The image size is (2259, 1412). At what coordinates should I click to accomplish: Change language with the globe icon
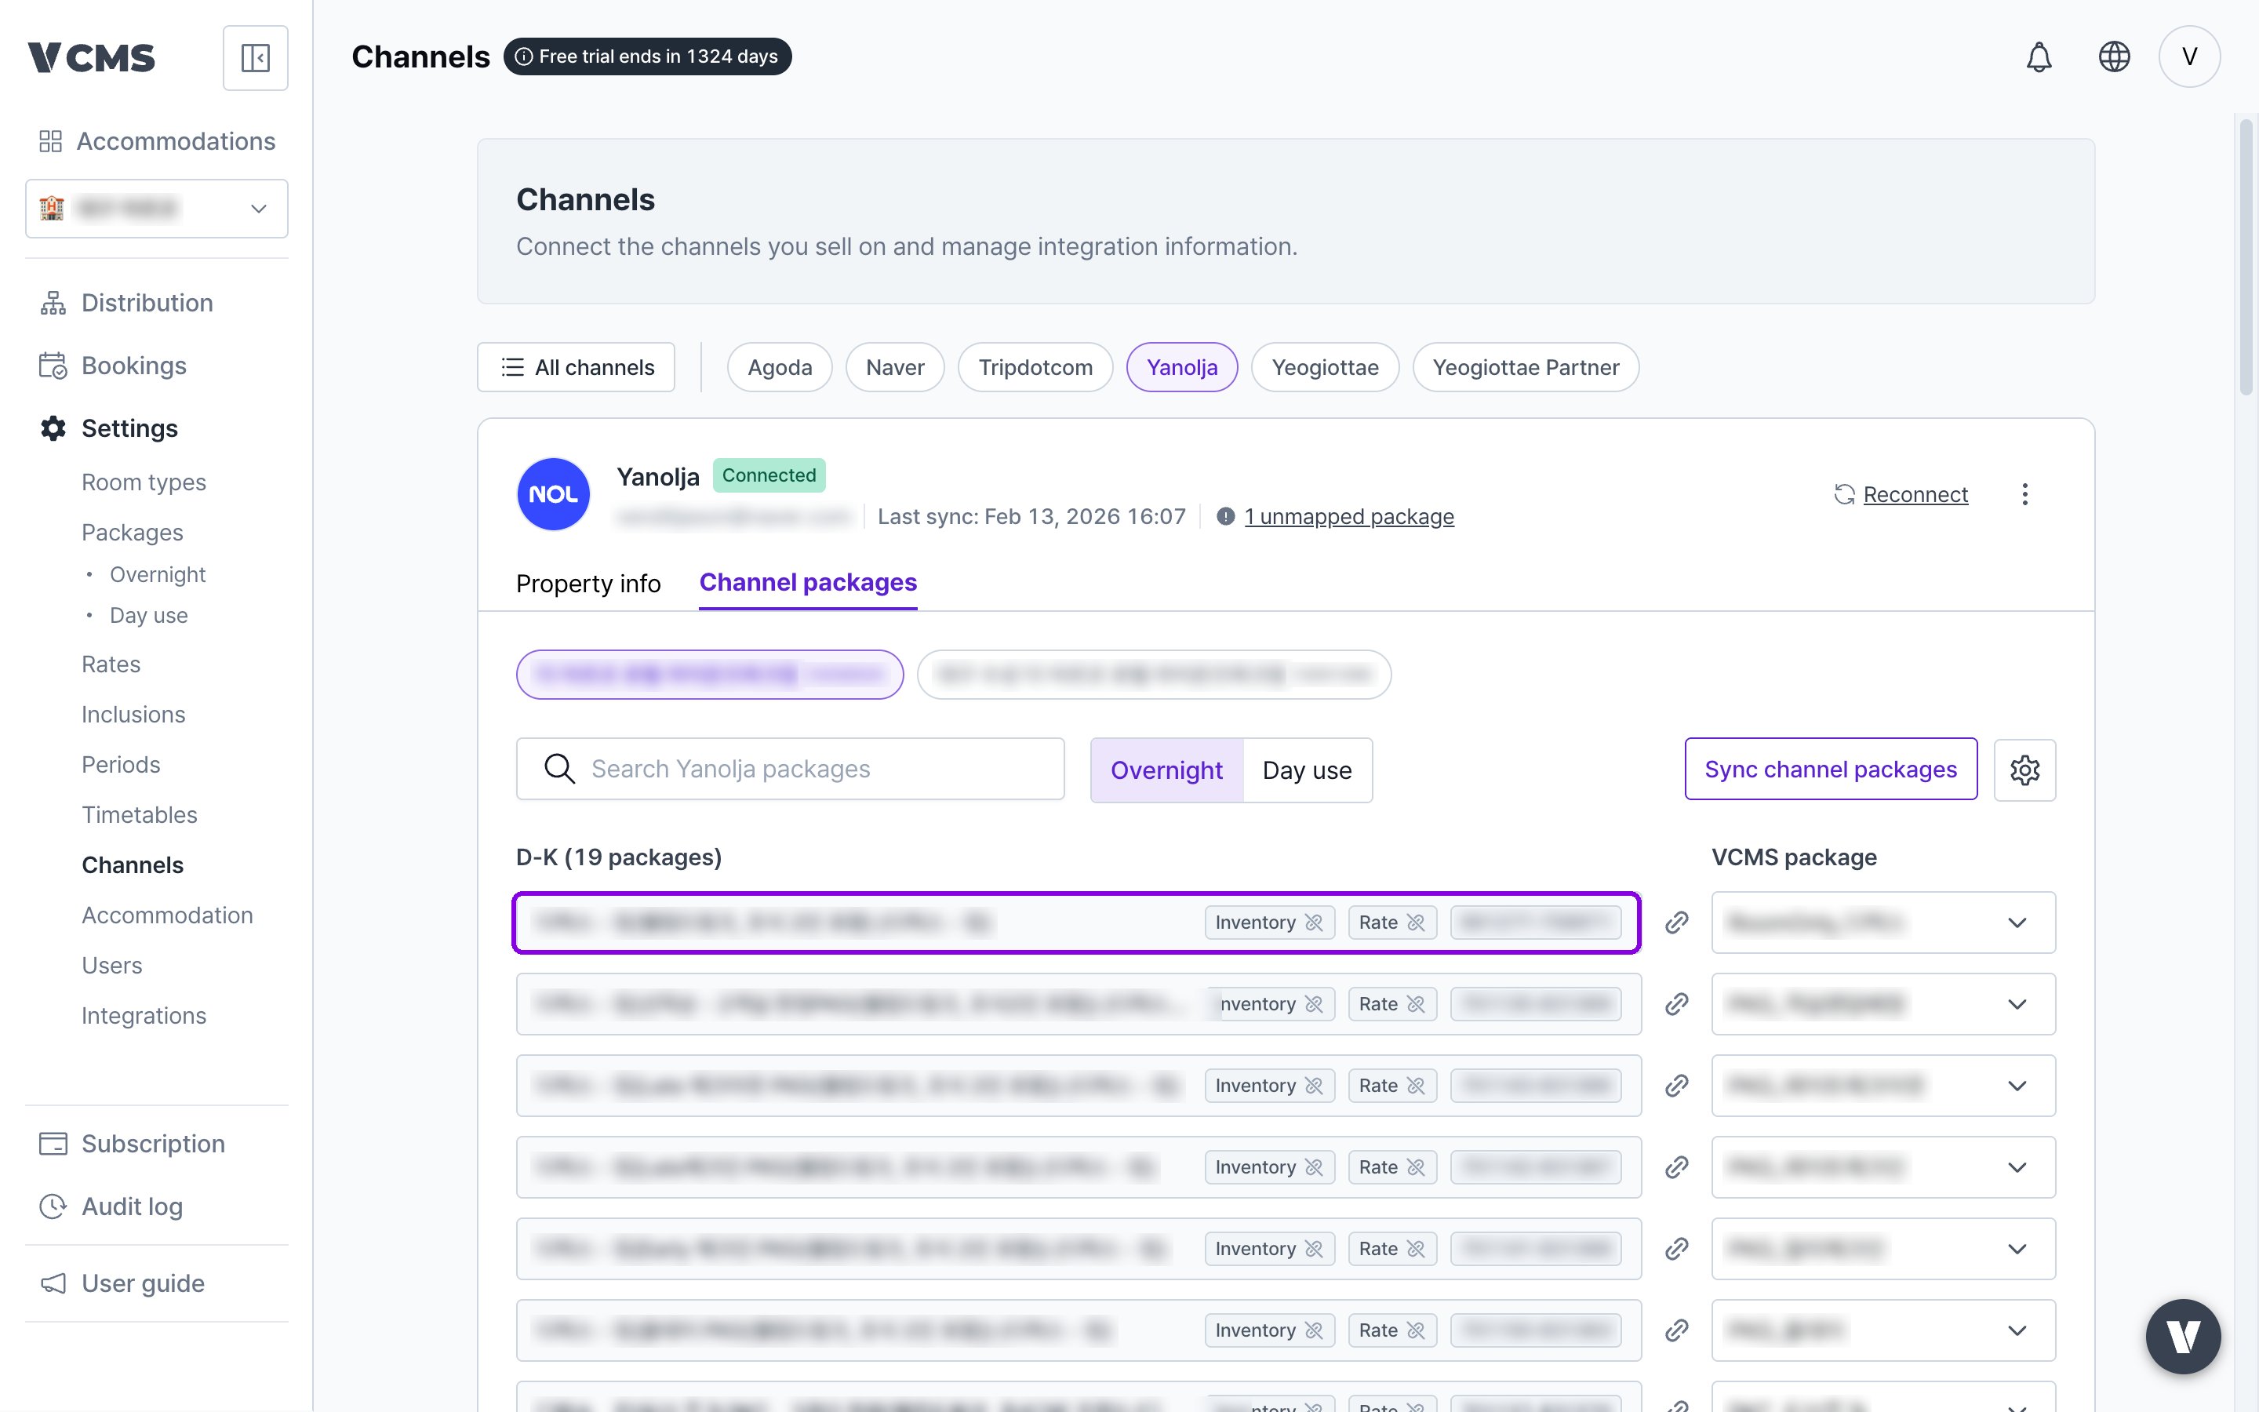pos(2113,57)
